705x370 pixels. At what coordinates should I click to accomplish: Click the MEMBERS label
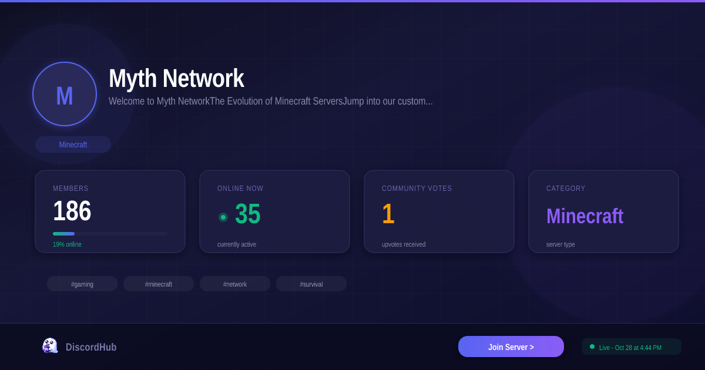pyautogui.click(x=70, y=189)
